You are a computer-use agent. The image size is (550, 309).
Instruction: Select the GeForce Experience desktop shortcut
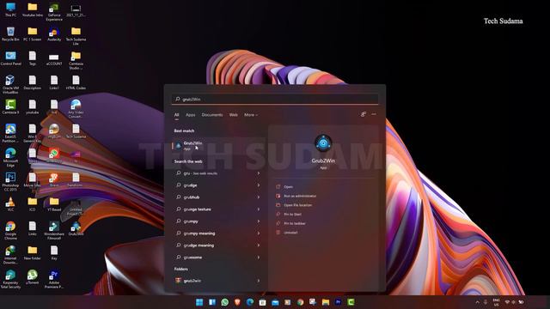click(54, 11)
